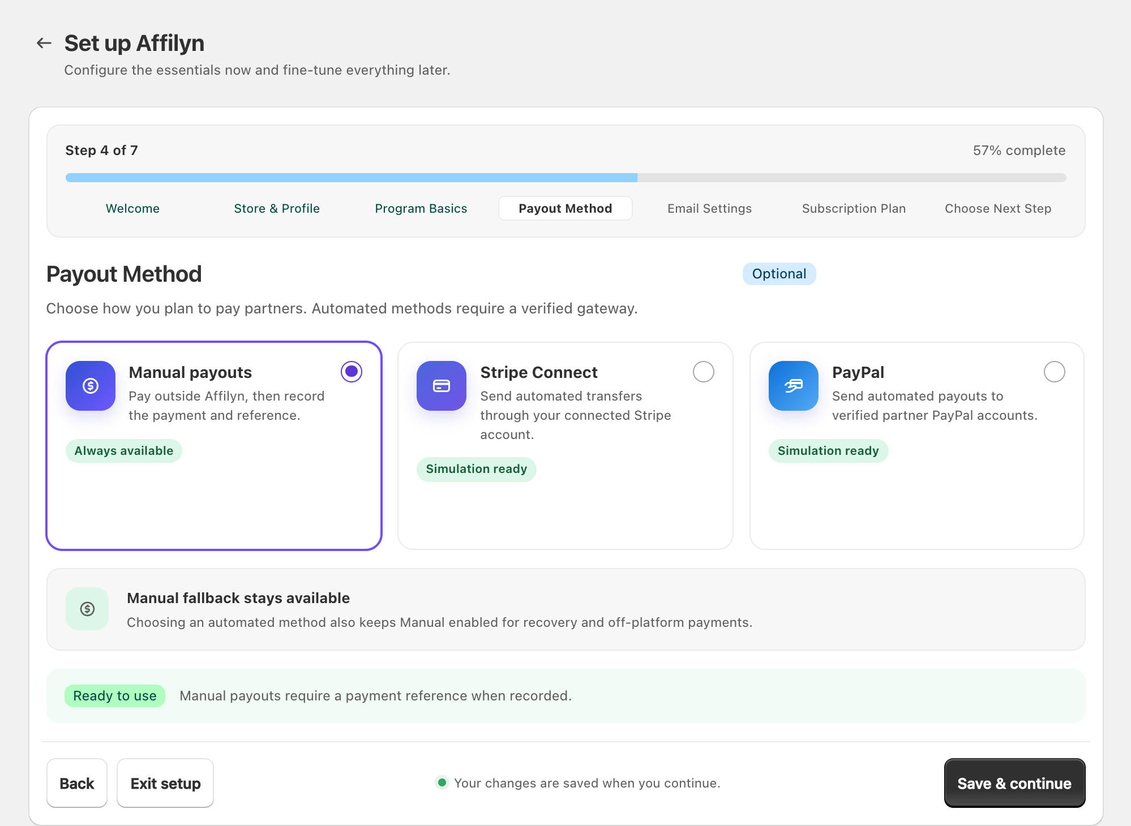Click the green saved-status dot

(x=442, y=782)
